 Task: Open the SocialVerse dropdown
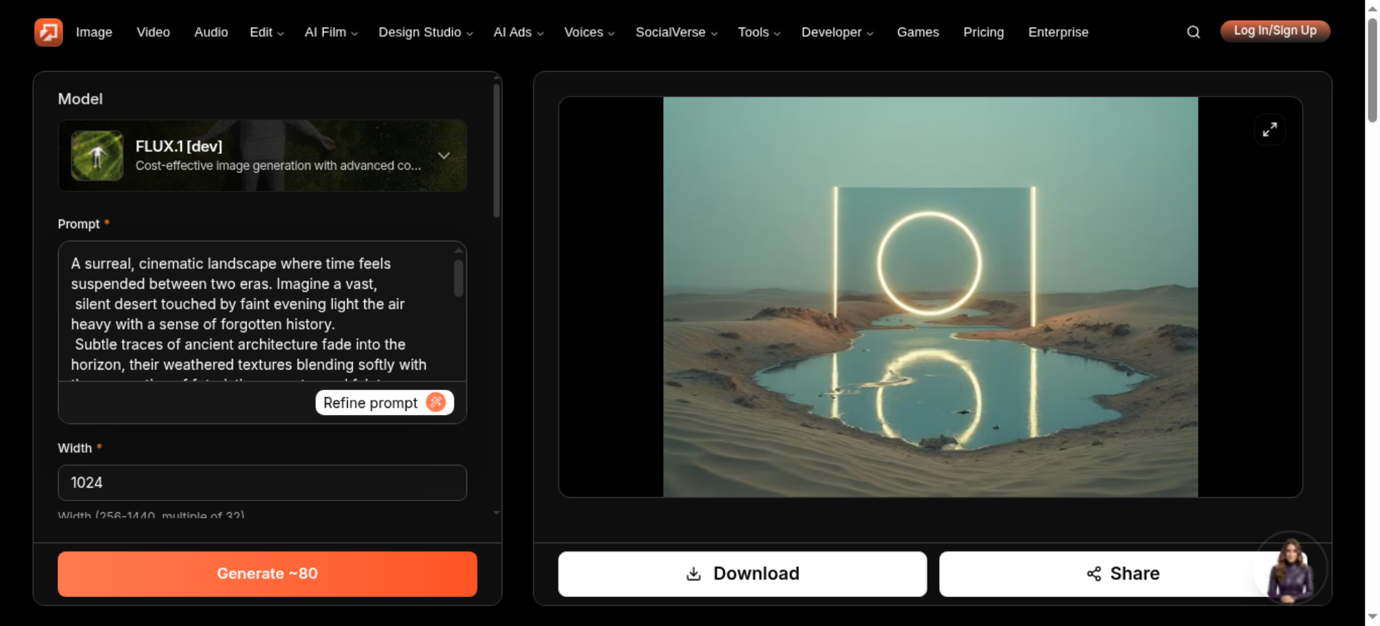[676, 32]
